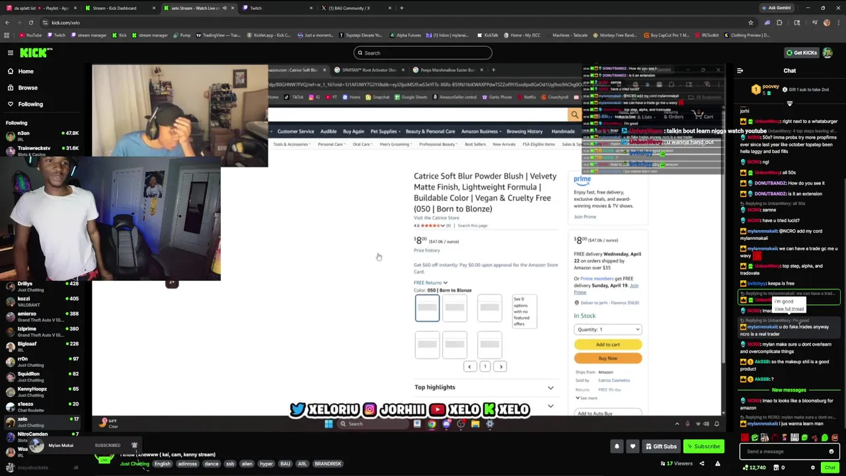The height and width of the screenshot is (476, 846).
Task: Click the follow heart button
Action: [x=633, y=446]
